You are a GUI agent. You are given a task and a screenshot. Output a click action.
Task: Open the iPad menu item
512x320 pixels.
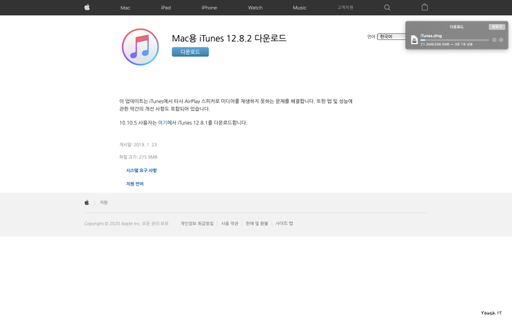point(166,8)
